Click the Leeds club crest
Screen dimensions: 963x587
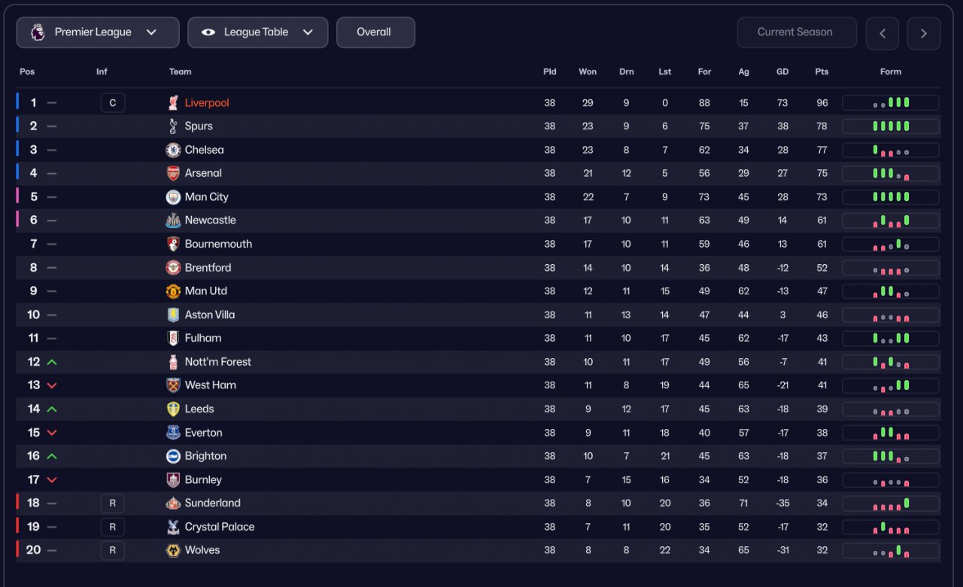pos(173,409)
